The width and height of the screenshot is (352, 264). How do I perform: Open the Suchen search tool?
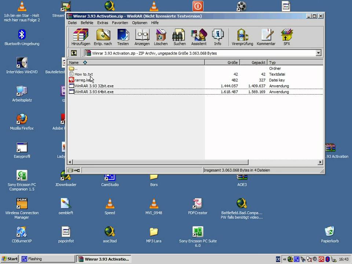coord(179,37)
